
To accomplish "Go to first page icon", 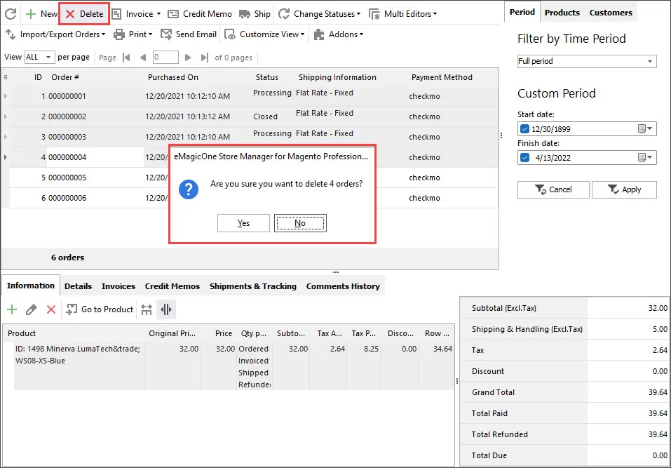I will 126,58.
